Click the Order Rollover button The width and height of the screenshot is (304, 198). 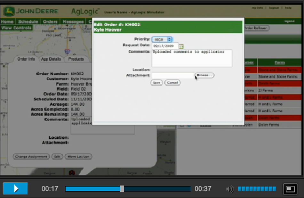[x=256, y=28]
